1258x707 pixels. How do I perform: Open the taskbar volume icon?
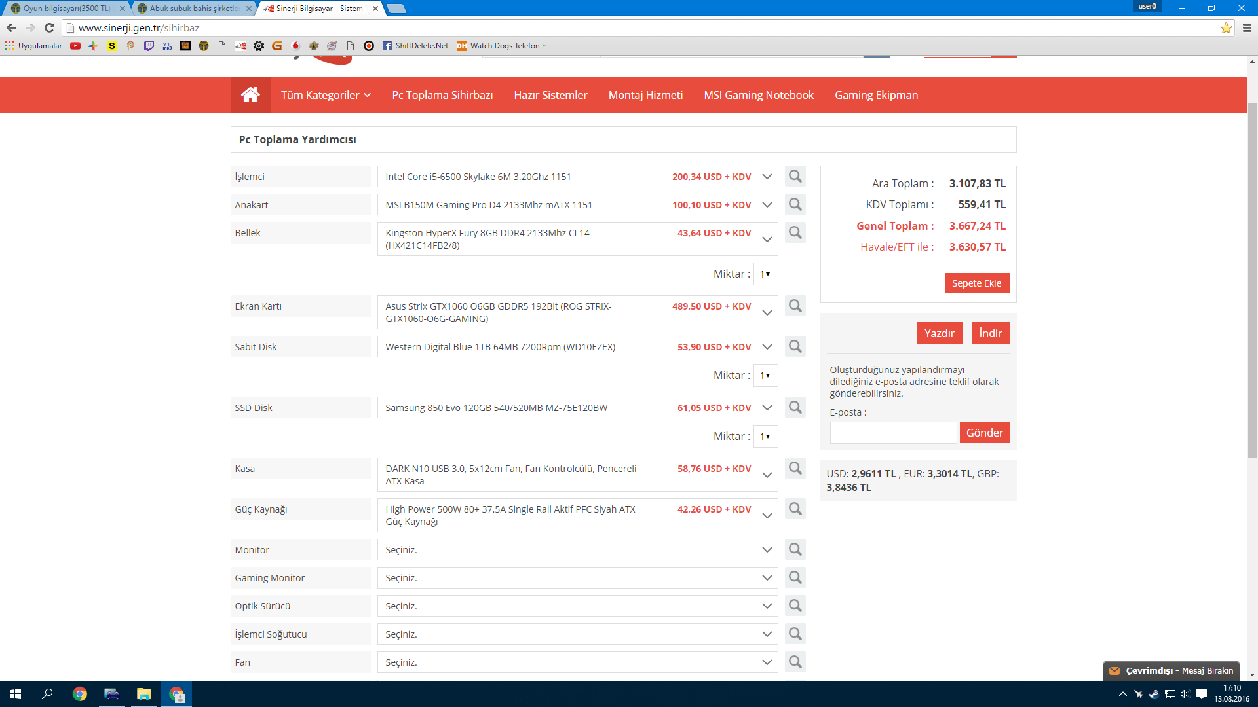coord(1185,694)
